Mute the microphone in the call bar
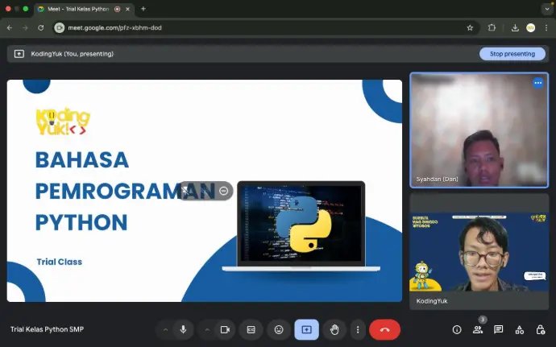 click(184, 329)
